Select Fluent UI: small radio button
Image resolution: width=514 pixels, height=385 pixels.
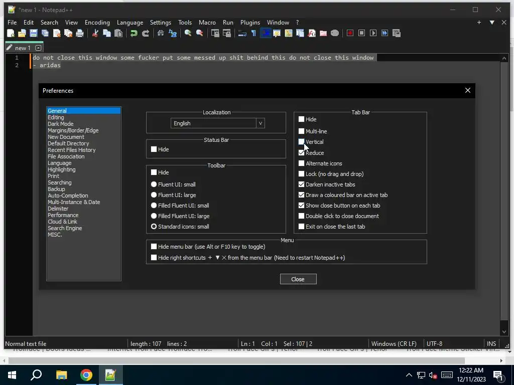pos(154,184)
